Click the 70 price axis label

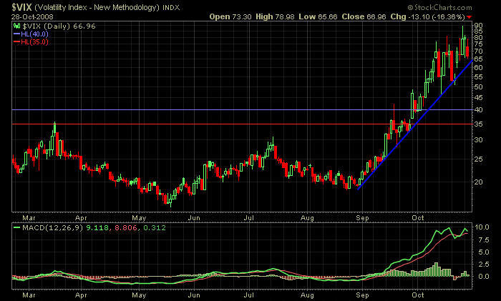pyautogui.click(x=478, y=51)
